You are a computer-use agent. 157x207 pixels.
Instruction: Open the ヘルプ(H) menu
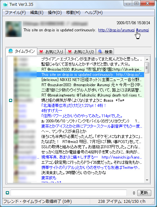[94, 13]
